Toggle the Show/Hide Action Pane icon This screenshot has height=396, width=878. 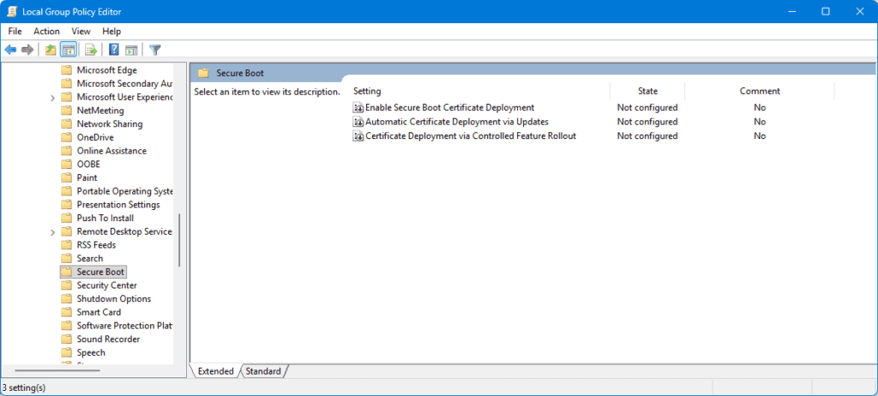point(131,50)
